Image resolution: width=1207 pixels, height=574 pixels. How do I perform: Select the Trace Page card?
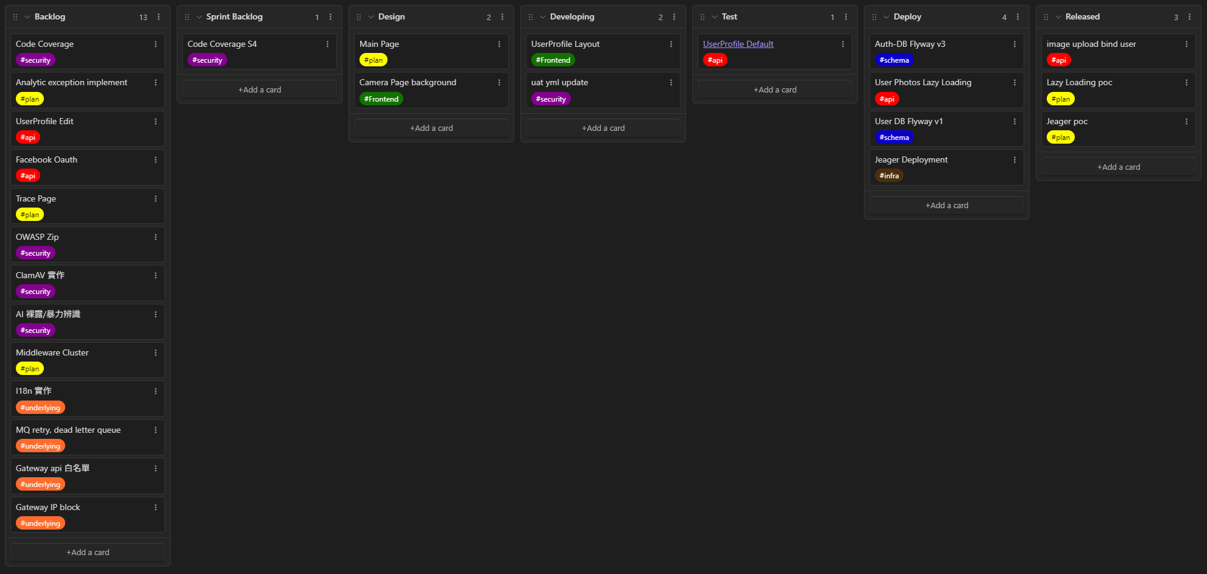pos(79,199)
